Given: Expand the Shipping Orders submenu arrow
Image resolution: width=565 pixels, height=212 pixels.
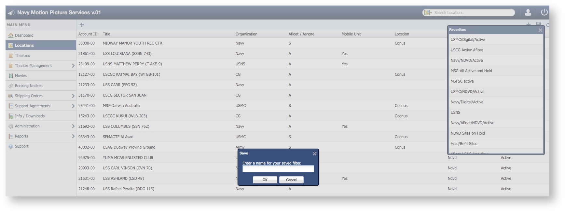Looking at the screenshot, I should click(x=73, y=96).
